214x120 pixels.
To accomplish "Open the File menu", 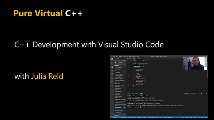I will coord(114,56).
